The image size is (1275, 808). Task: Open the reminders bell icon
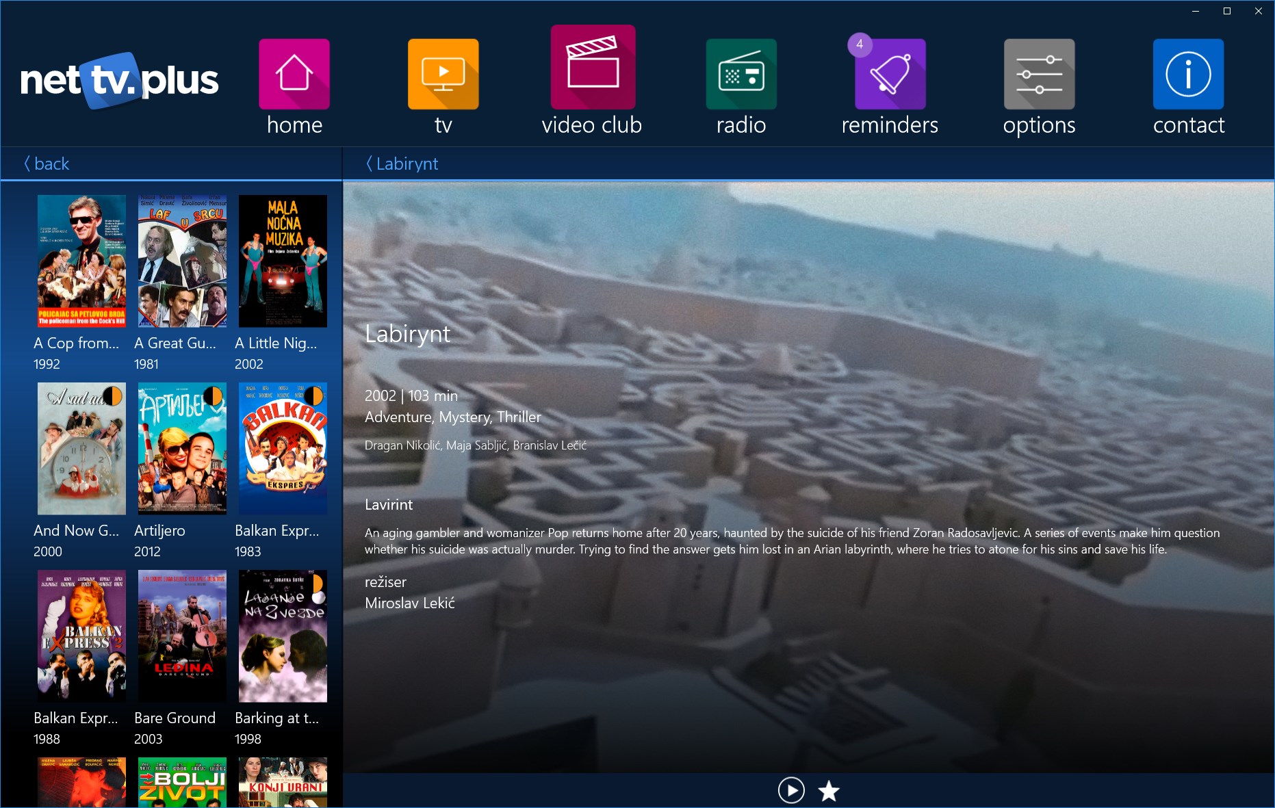(890, 74)
